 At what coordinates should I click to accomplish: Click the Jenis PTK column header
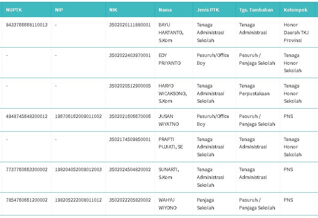coord(208,10)
